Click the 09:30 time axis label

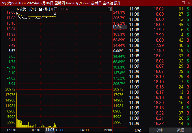click(12, 130)
